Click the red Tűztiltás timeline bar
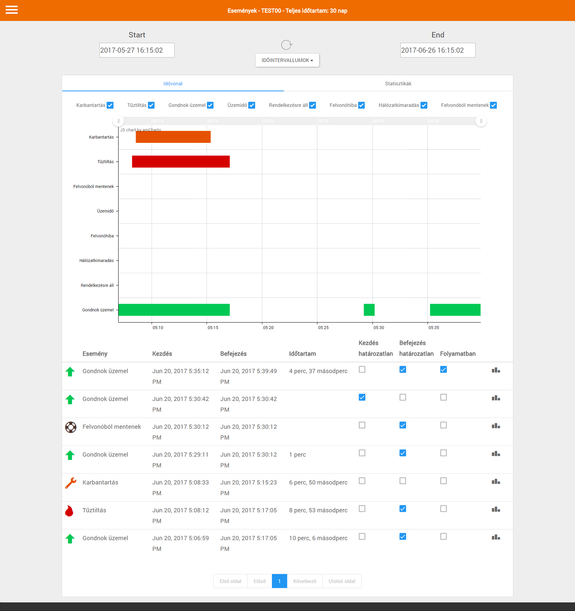The height and width of the screenshot is (611, 575). tap(181, 162)
